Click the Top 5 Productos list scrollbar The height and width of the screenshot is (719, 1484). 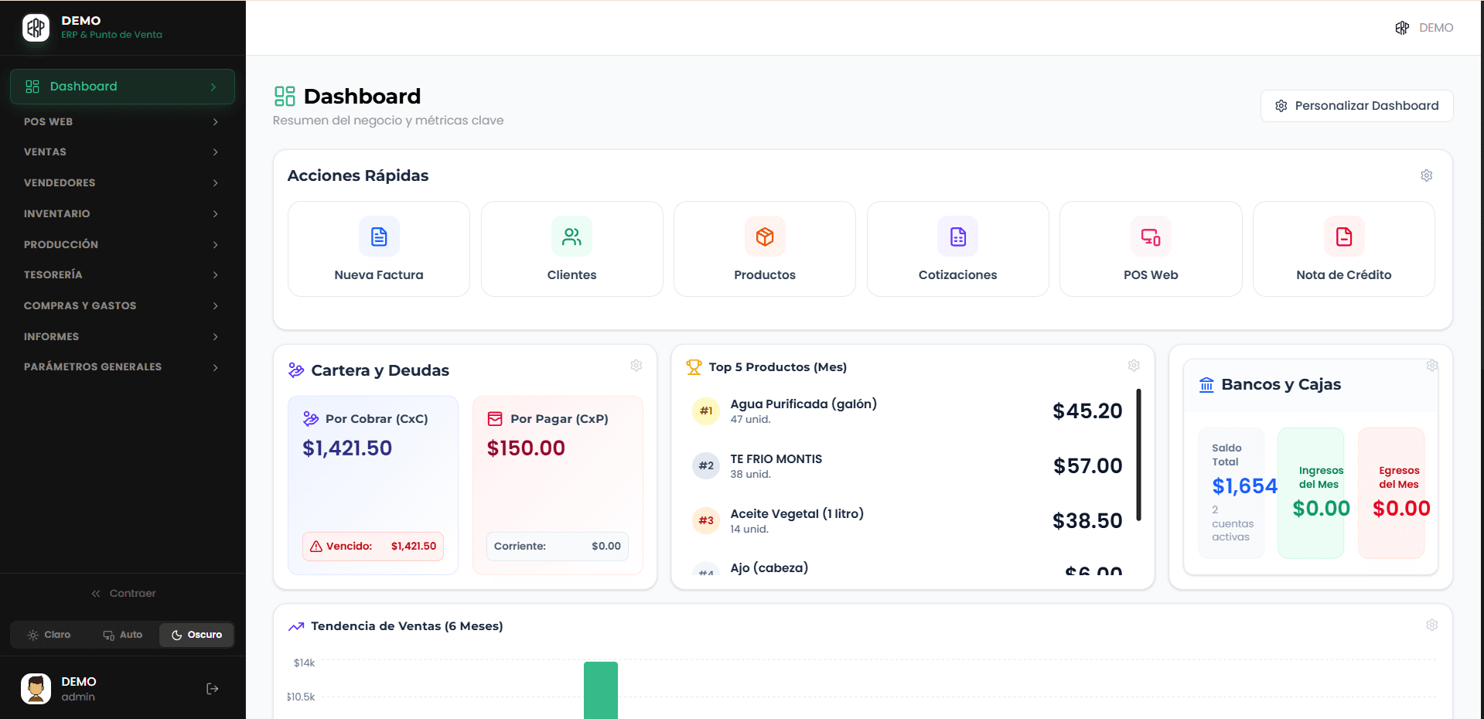(x=1139, y=455)
